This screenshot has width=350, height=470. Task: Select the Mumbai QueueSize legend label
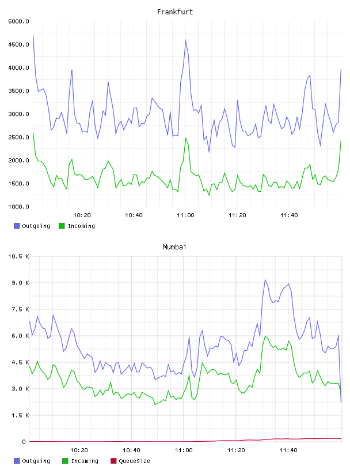[x=134, y=461]
